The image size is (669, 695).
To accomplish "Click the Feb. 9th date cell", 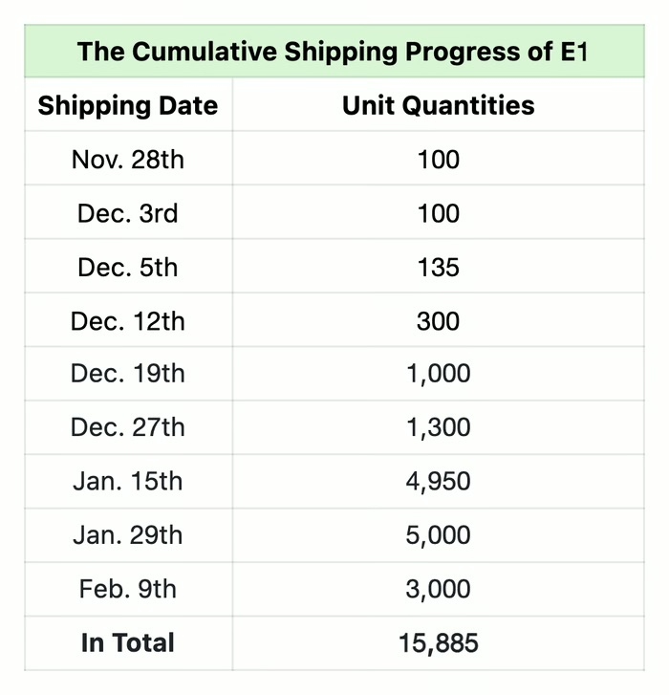I will tap(128, 589).
